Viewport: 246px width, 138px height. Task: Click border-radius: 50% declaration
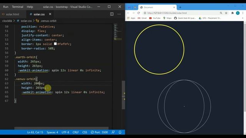(x=38, y=48)
